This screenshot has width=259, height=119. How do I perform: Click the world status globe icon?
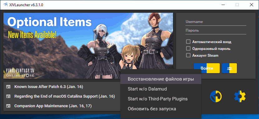[x=216, y=96]
